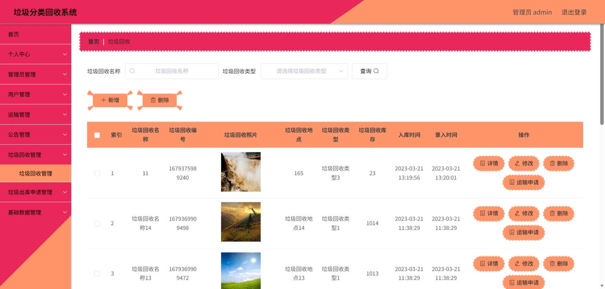605x289 pixels.
Task: Click 修改 for row 垃圾回收名称13
Action: [524, 264]
